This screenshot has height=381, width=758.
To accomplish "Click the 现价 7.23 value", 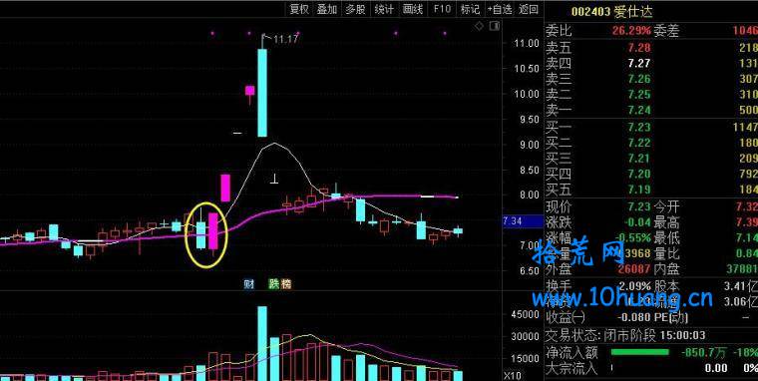I will [639, 206].
